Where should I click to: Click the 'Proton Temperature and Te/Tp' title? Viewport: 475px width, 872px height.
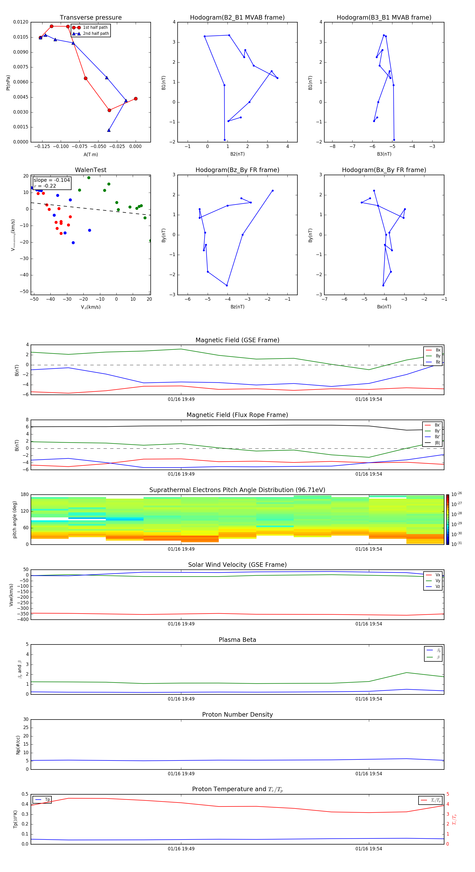[x=237, y=789]
